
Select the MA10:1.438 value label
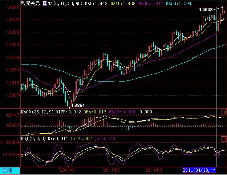pos(123,4)
